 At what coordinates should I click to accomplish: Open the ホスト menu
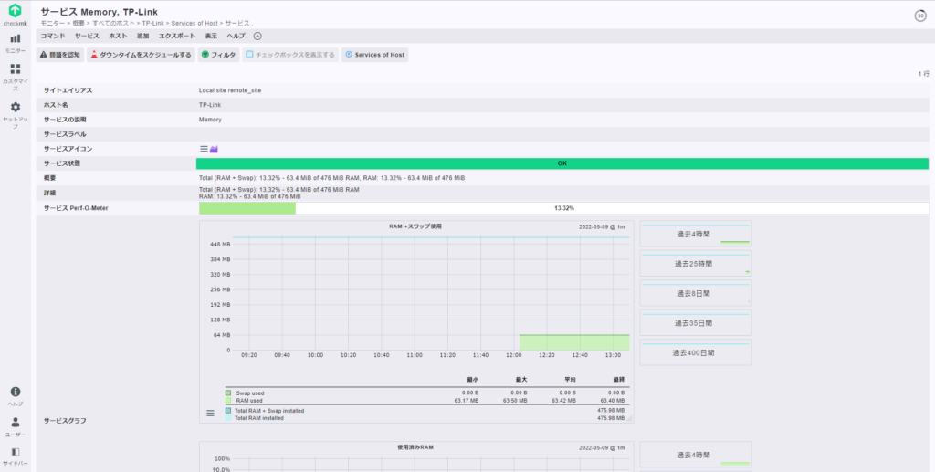click(118, 36)
